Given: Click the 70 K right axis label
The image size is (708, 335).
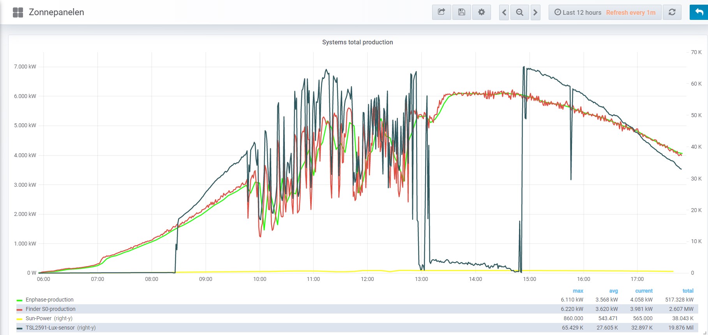Looking at the screenshot, I should [696, 52].
